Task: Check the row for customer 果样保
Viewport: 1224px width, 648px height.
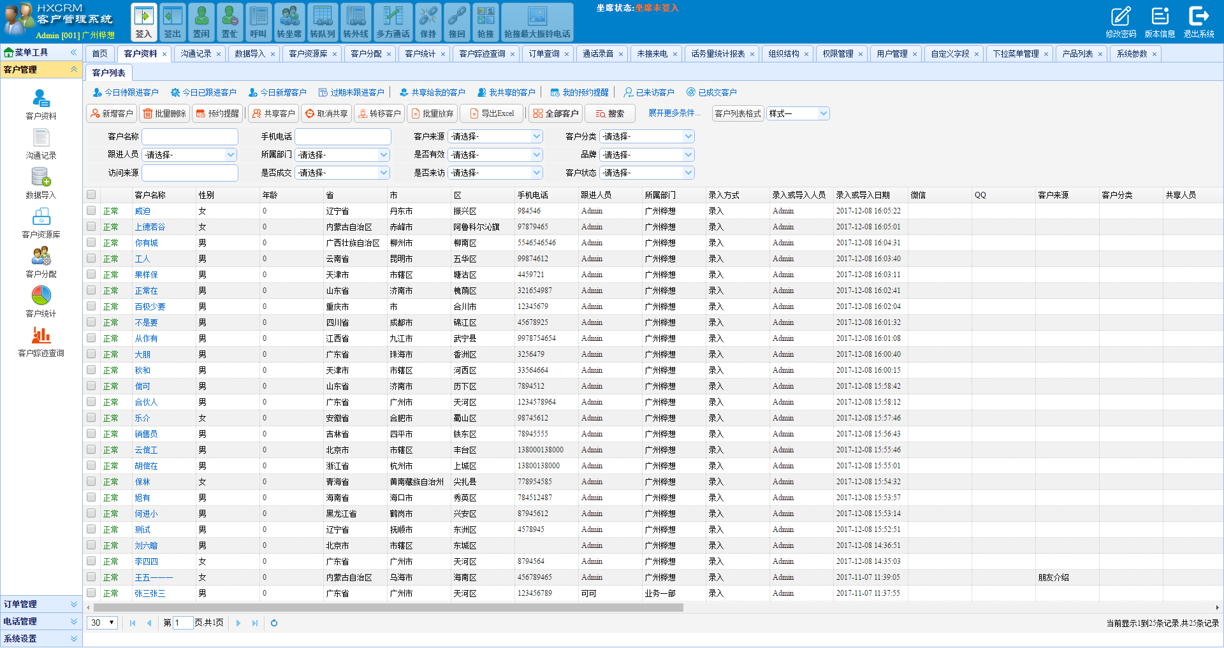Action: click(91, 275)
